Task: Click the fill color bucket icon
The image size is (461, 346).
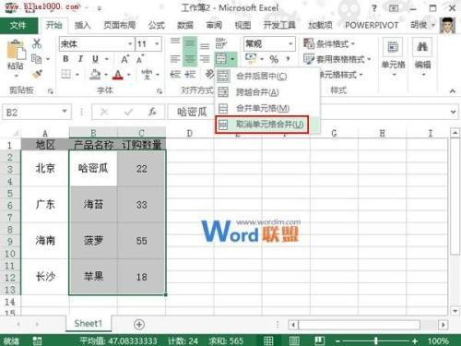Action: click(x=95, y=74)
